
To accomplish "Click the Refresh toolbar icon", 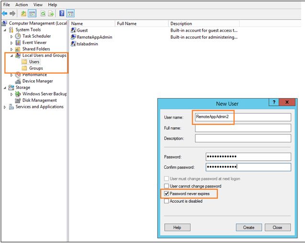I will pyautogui.click(x=43, y=13).
